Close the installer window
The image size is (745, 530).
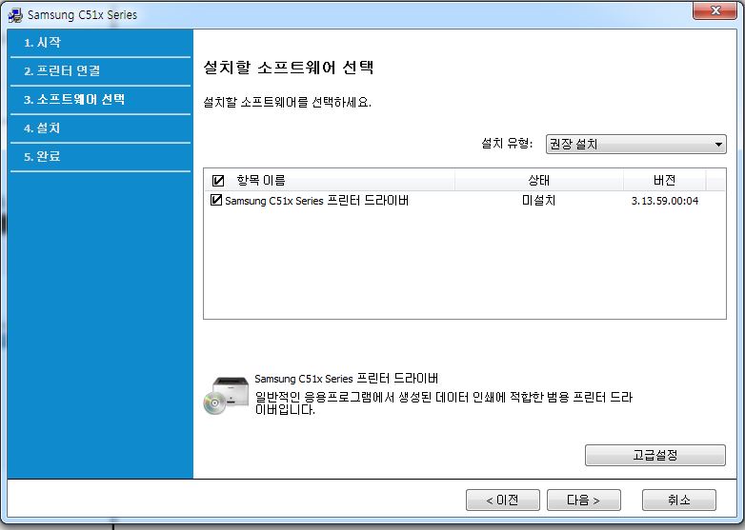(715, 10)
